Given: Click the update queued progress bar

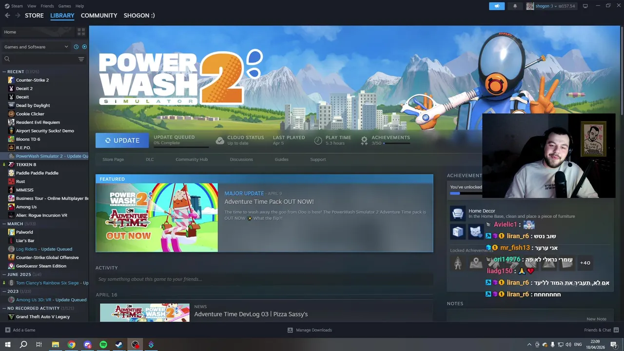Looking at the screenshot, I should tap(181, 146).
